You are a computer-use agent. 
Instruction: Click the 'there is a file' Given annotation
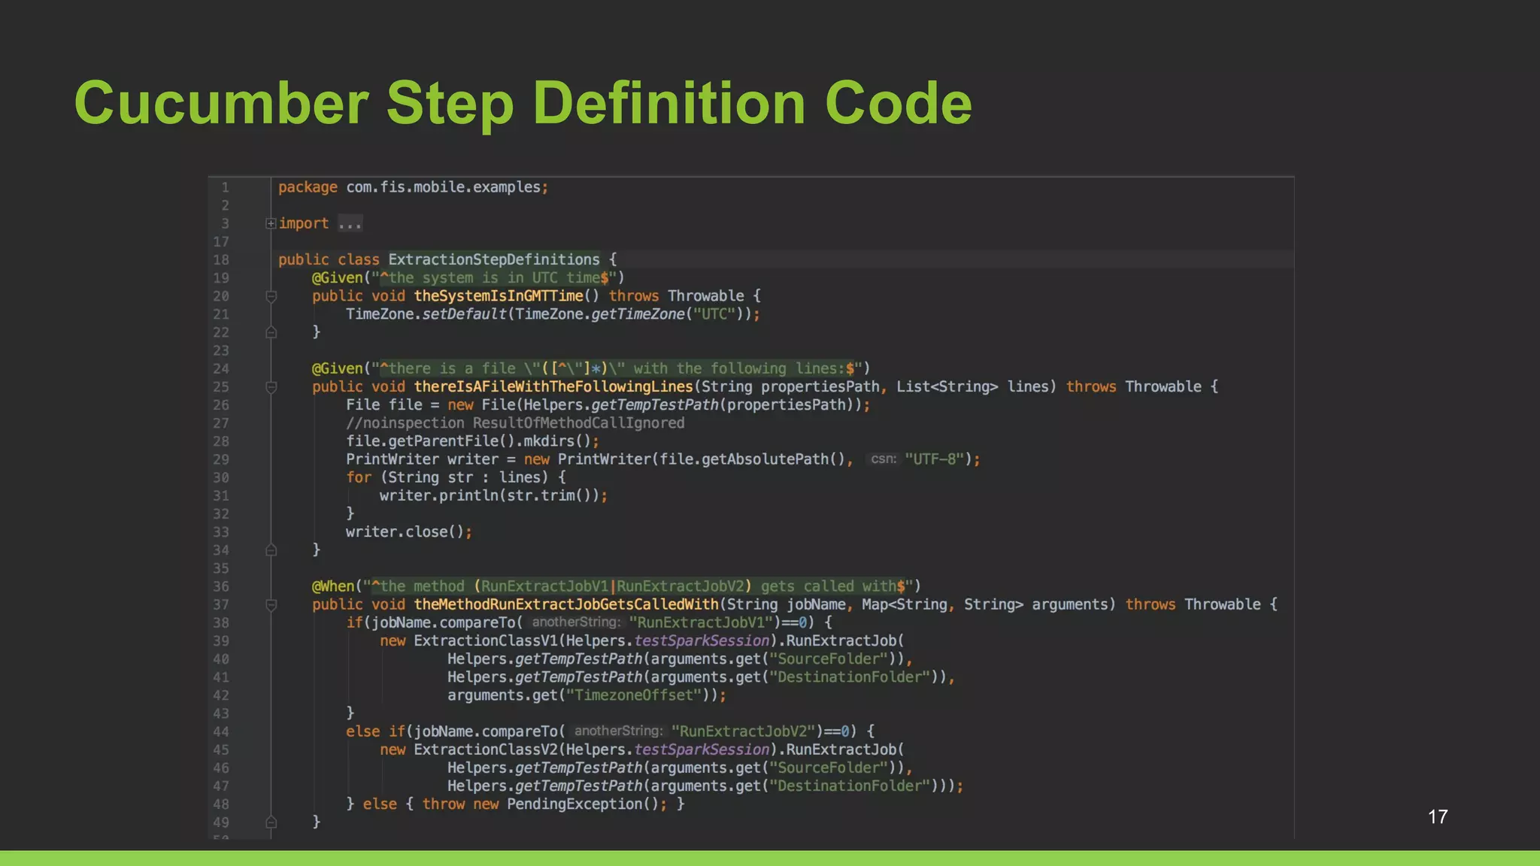[x=591, y=368]
